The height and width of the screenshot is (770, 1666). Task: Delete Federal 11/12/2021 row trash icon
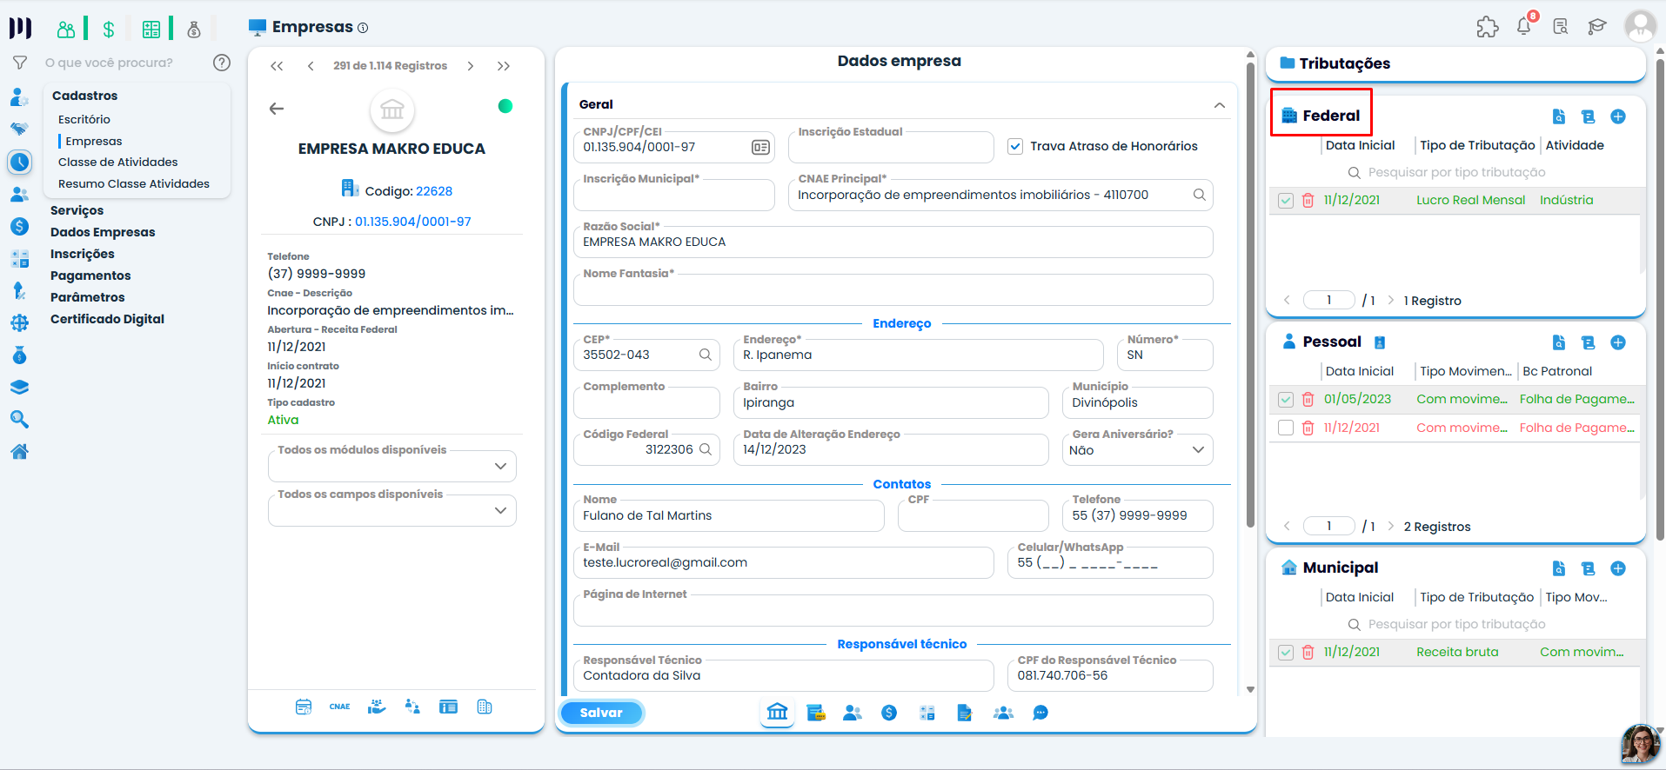tap(1308, 201)
